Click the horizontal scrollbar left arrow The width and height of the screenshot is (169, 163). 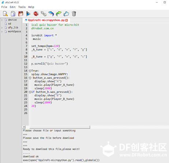click(x=24, y=127)
